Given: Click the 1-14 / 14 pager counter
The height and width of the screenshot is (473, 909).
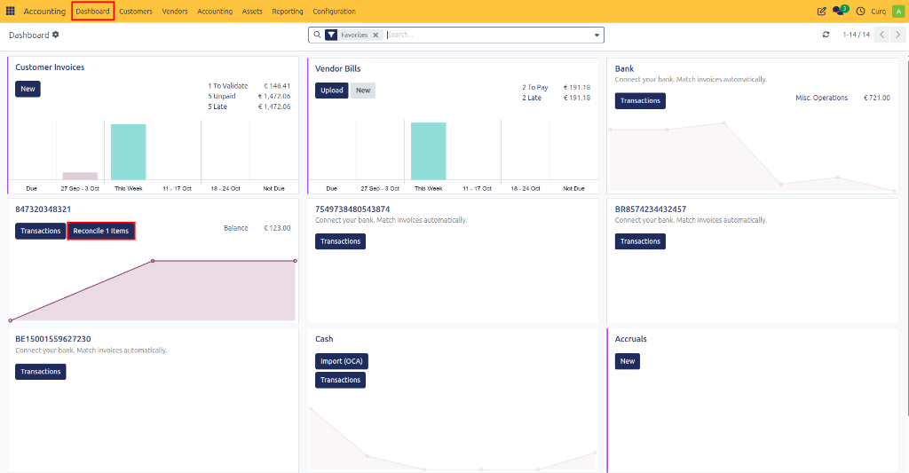Looking at the screenshot, I should (857, 35).
